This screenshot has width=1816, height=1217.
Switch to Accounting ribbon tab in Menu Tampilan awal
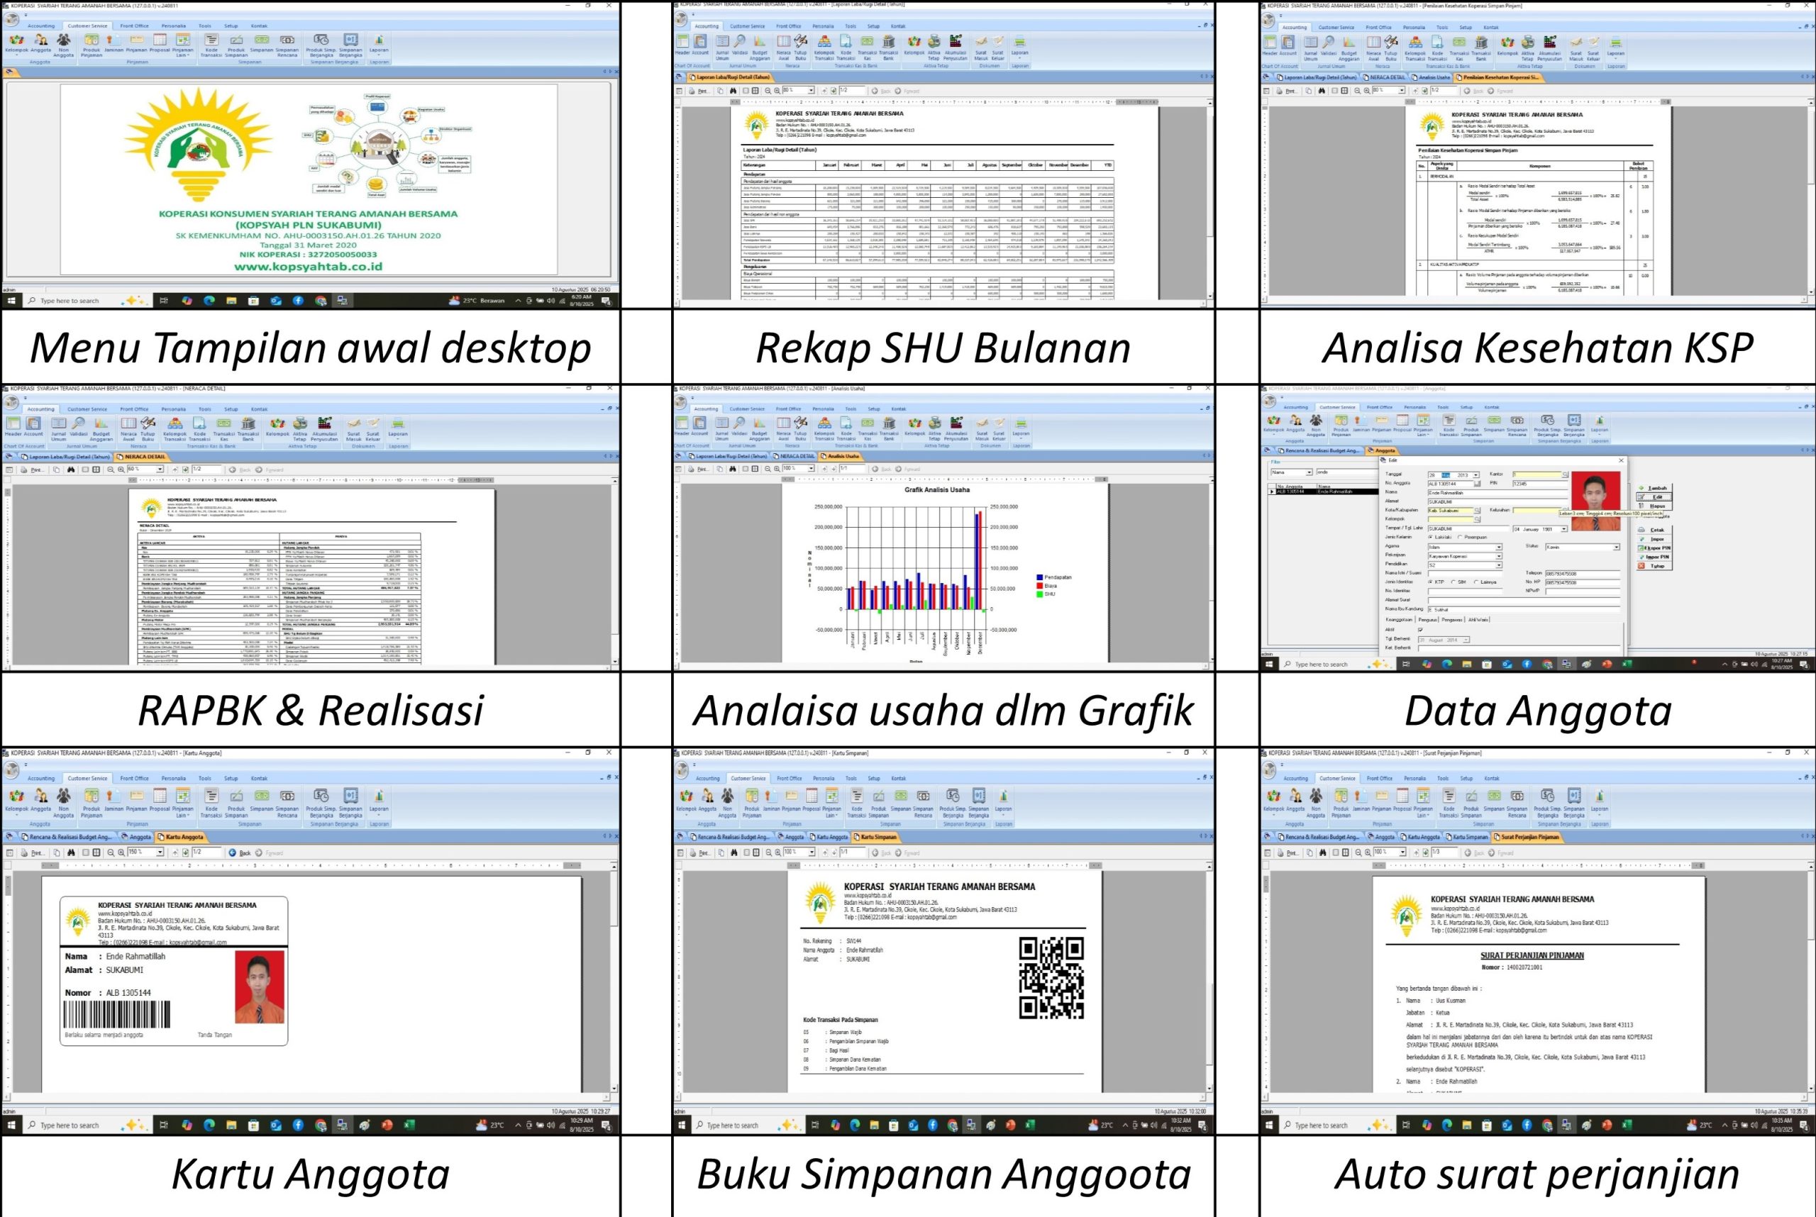41,26
